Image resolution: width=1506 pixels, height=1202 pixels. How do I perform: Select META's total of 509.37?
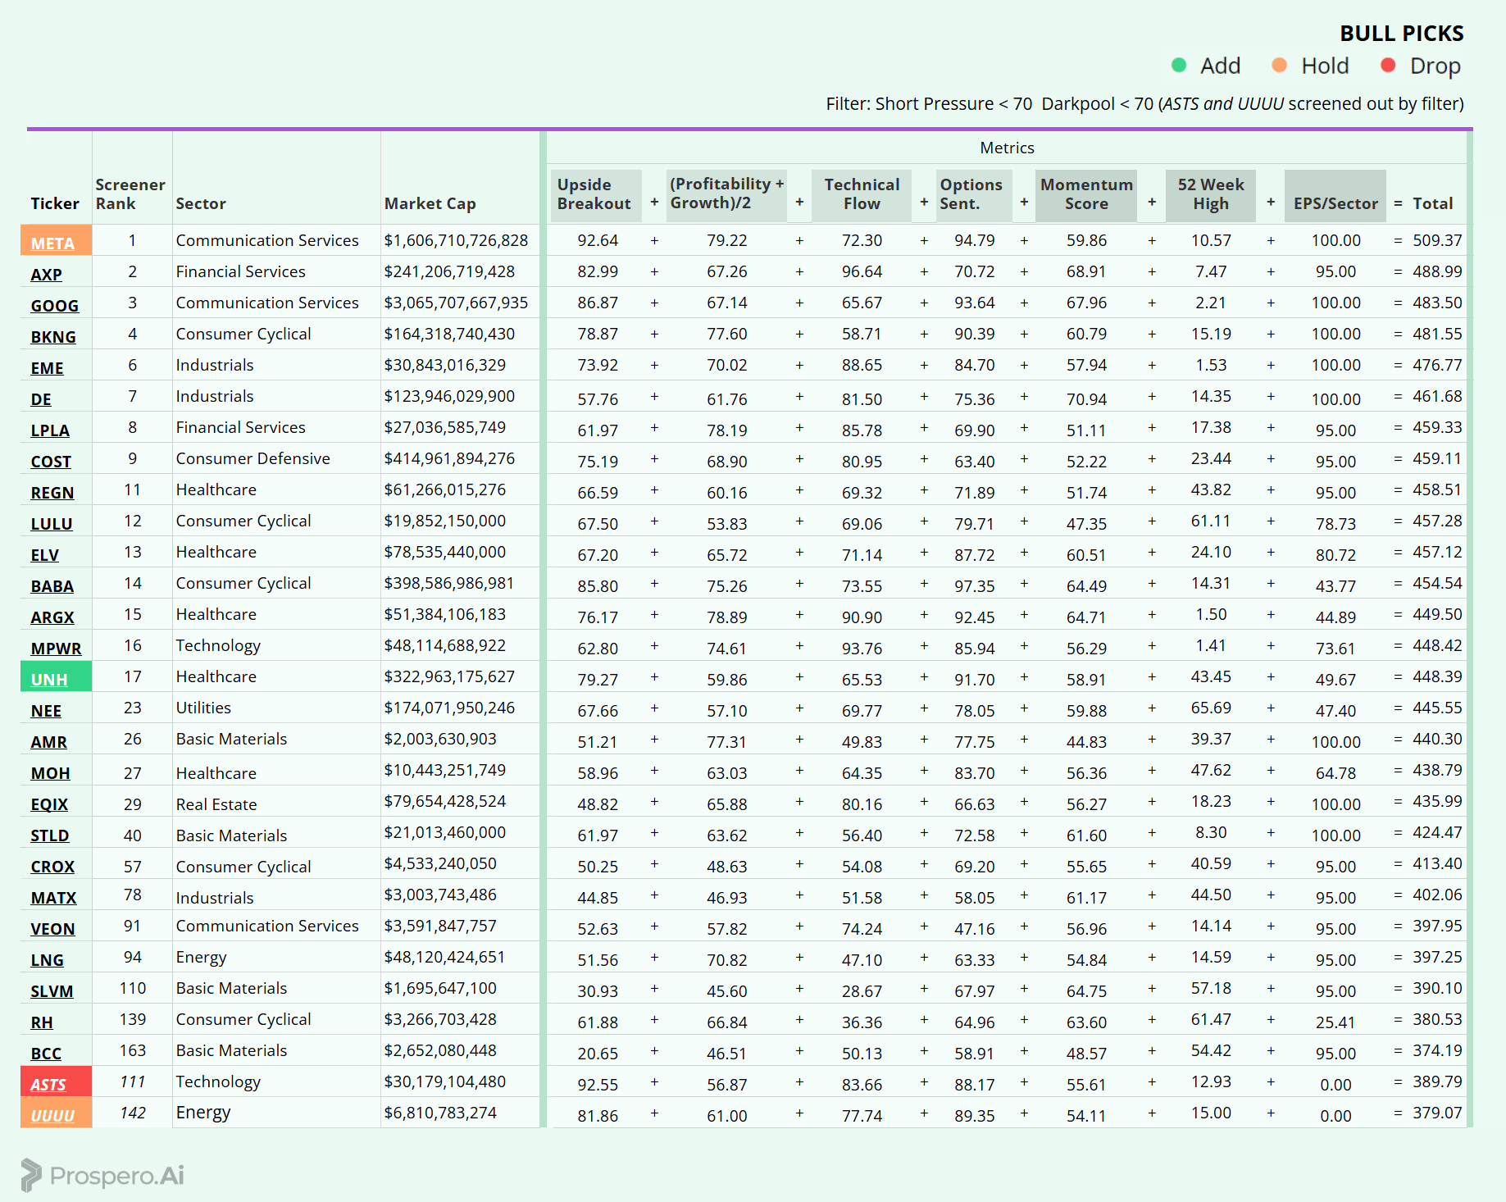pyautogui.click(x=1437, y=240)
